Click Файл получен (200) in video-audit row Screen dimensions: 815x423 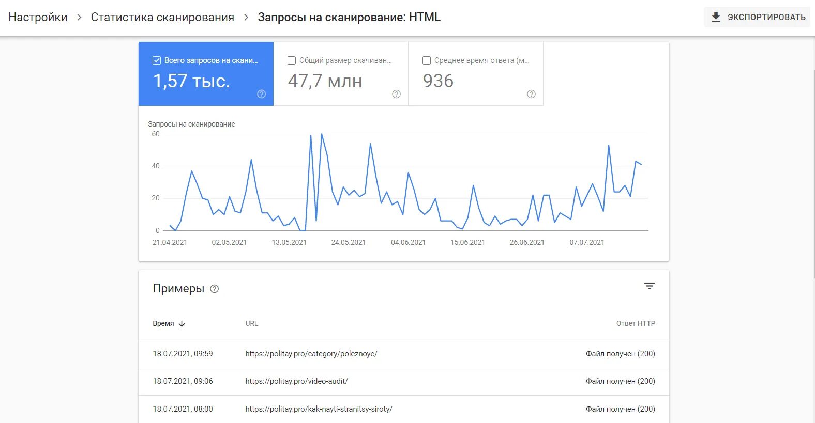pyautogui.click(x=621, y=381)
